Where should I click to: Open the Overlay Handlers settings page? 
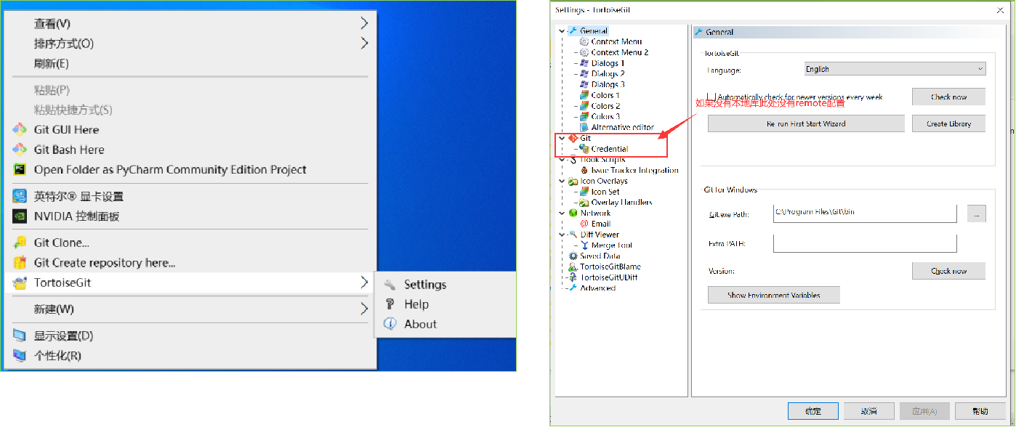pos(621,202)
